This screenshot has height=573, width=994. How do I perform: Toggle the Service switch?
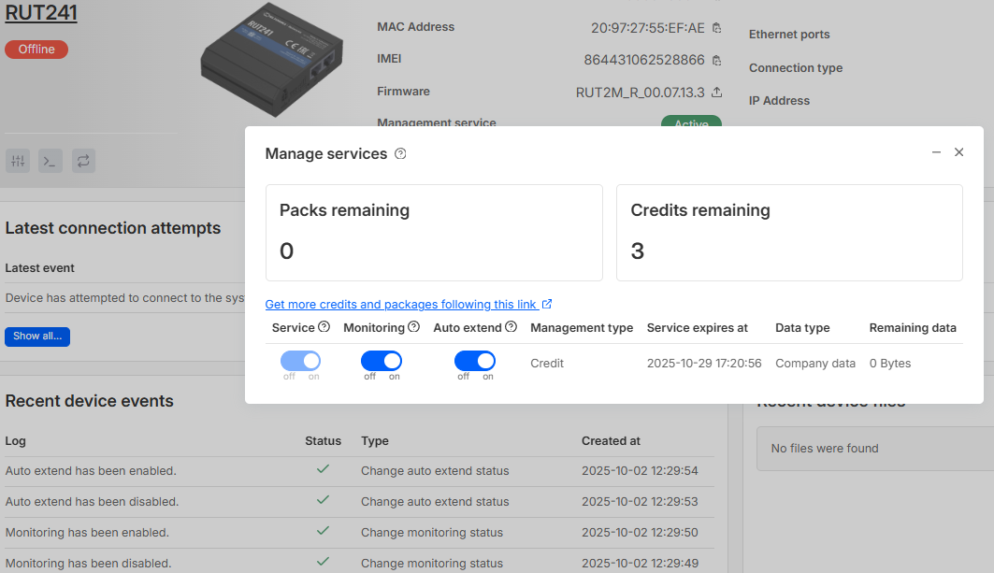pos(300,361)
